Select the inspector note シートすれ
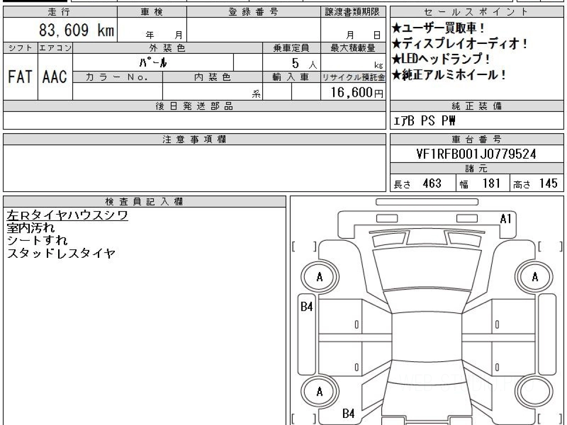The width and height of the screenshot is (567, 425). pos(37,241)
